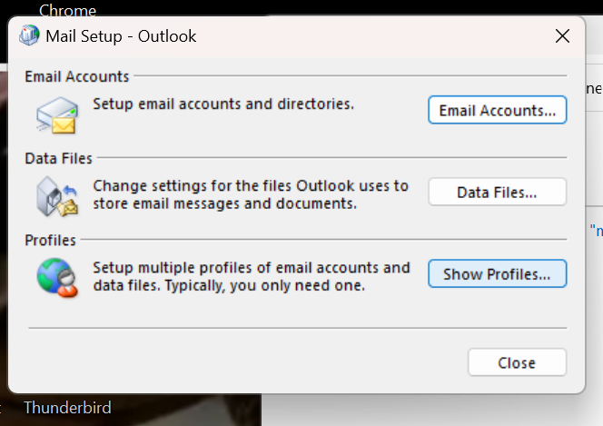Click 'Setup email accounts and directories' text
The height and width of the screenshot is (426, 603).
click(223, 104)
